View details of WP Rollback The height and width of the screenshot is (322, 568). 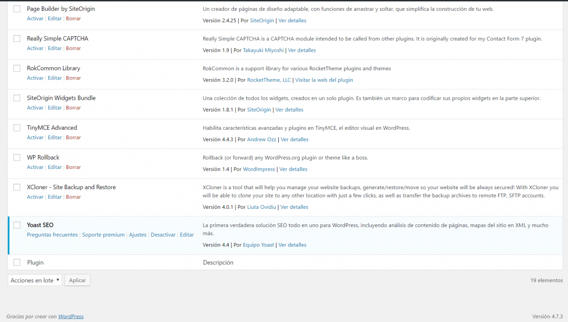pyautogui.click(x=293, y=170)
